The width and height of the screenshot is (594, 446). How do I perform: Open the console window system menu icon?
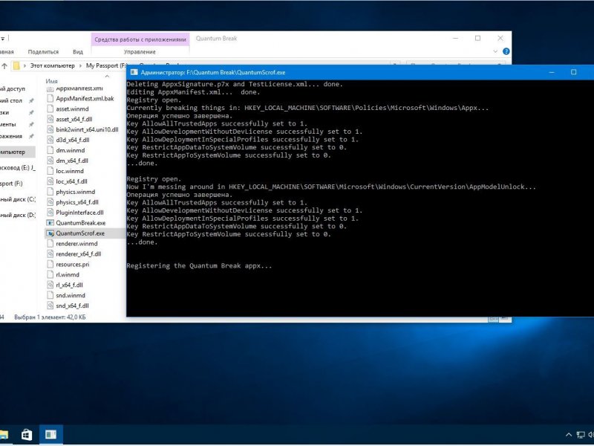click(134, 72)
